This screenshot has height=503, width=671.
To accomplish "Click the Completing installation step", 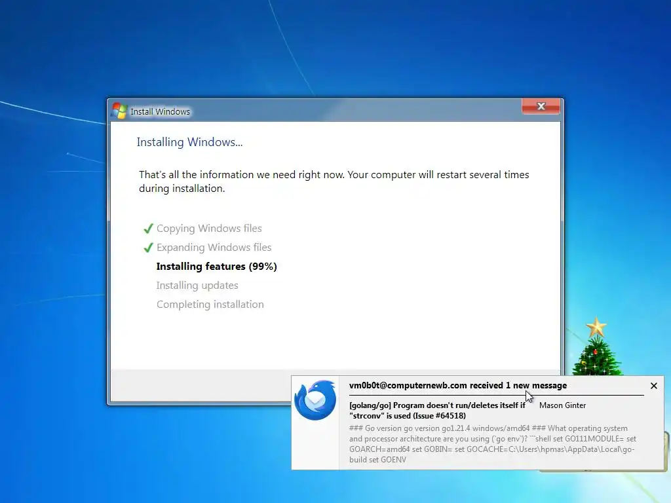I will (x=210, y=304).
